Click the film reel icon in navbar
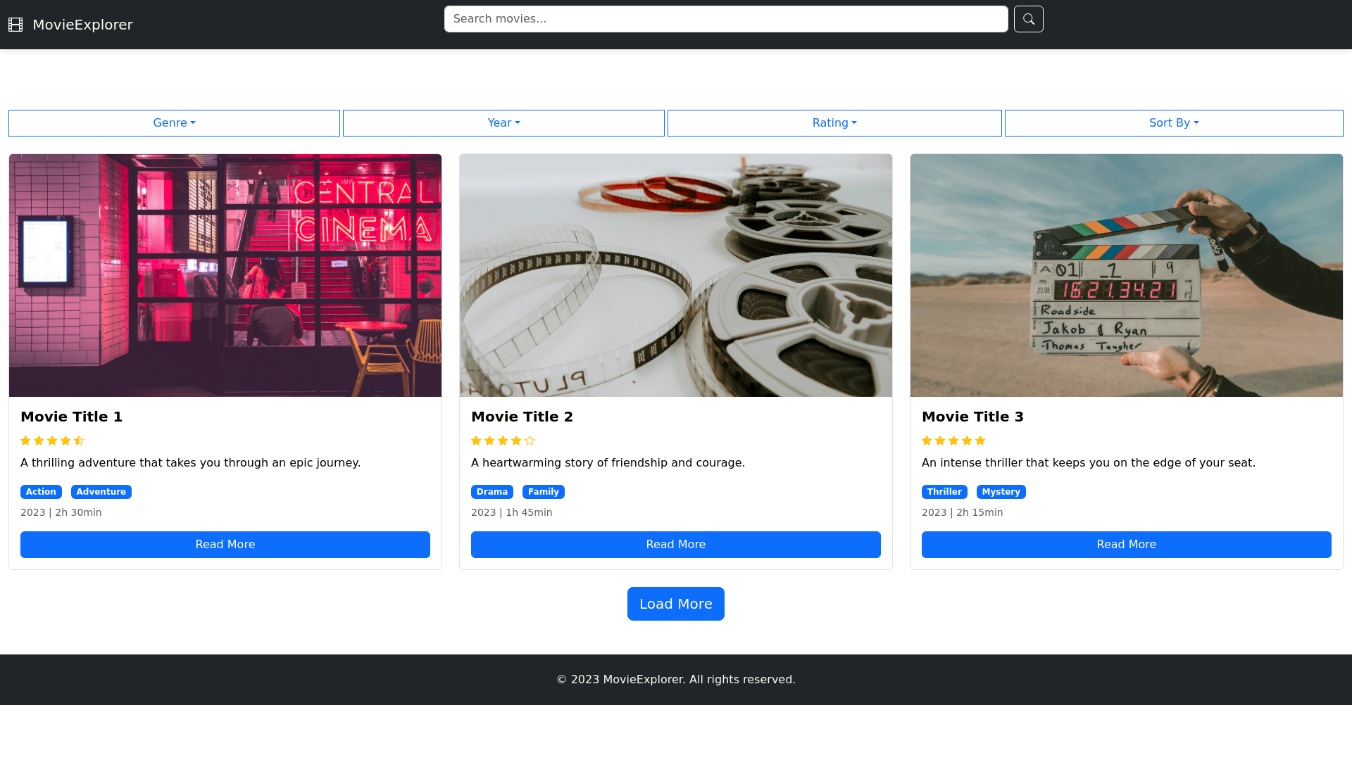This screenshot has width=1352, height=760. click(15, 24)
